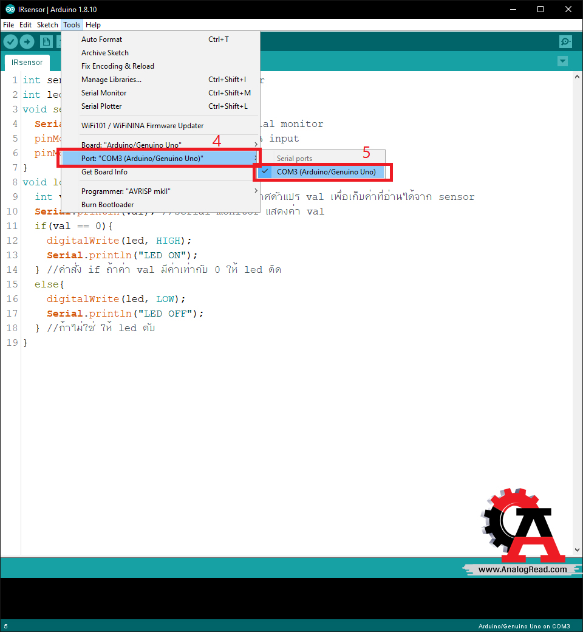
Task: Close the open Tools menu
Action: (72, 24)
